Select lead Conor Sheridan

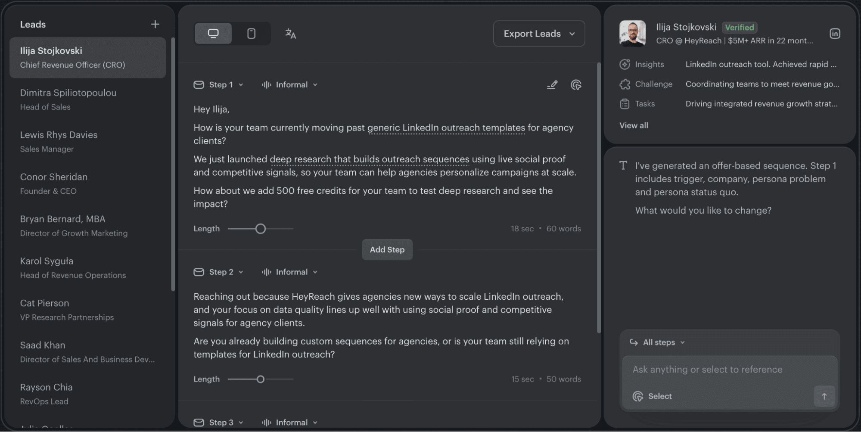(87, 184)
